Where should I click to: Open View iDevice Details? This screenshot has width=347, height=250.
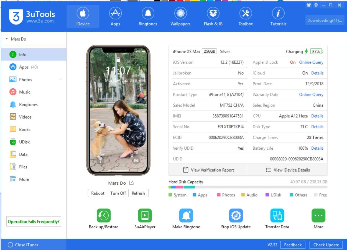point(288,170)
